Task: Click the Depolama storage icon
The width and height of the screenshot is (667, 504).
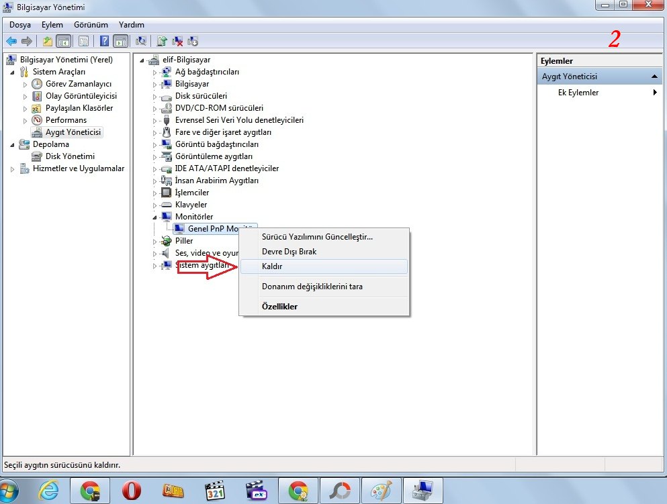Action: tap(24, 144)
